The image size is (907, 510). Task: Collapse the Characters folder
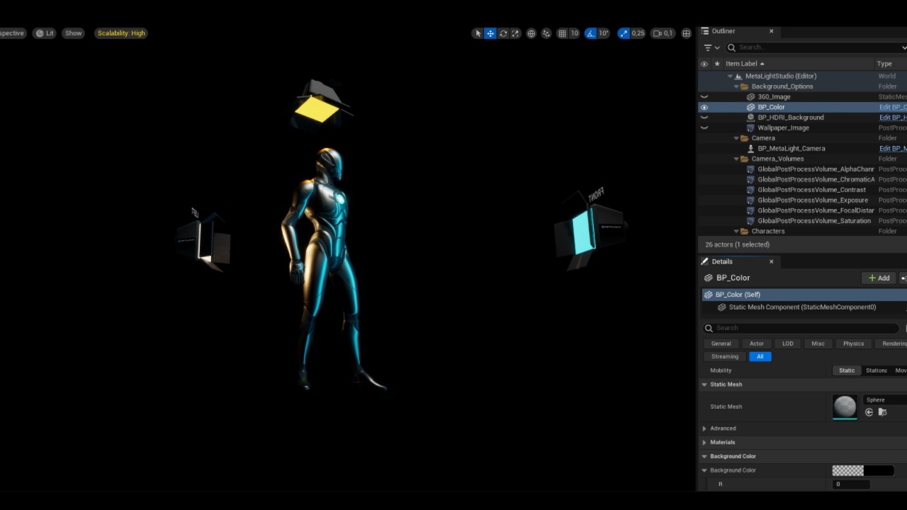pyautogui.click(x=736, y=232)
